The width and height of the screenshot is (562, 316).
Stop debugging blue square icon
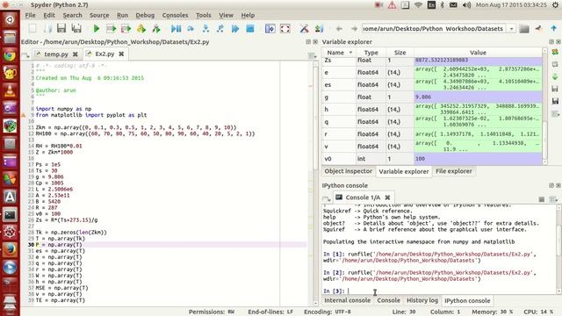(x=250, y=28)
